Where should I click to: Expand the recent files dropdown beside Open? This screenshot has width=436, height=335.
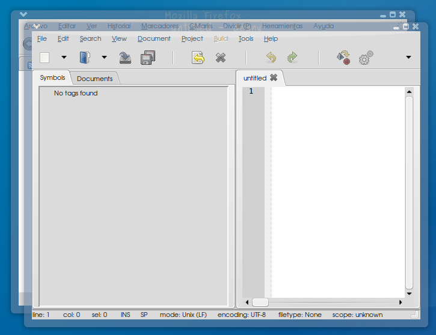(x=104, y=58)
